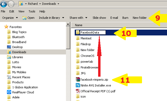Open the View menu

pyautogui.click(x=21, y=11)
